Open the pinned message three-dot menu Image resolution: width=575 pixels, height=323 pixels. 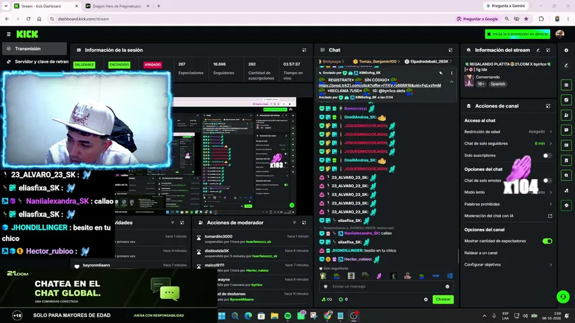452,73
